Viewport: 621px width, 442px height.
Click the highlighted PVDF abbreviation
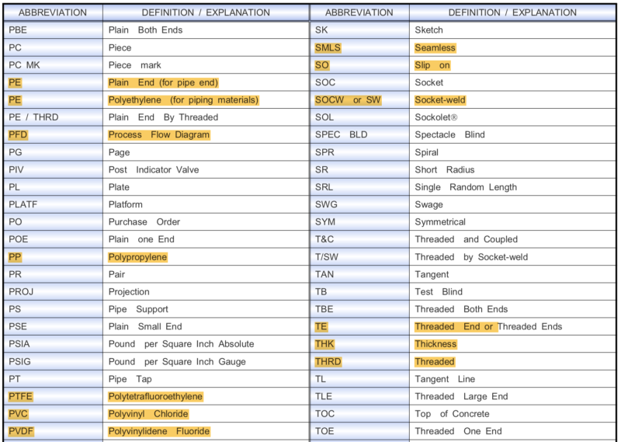coord(22,431)
